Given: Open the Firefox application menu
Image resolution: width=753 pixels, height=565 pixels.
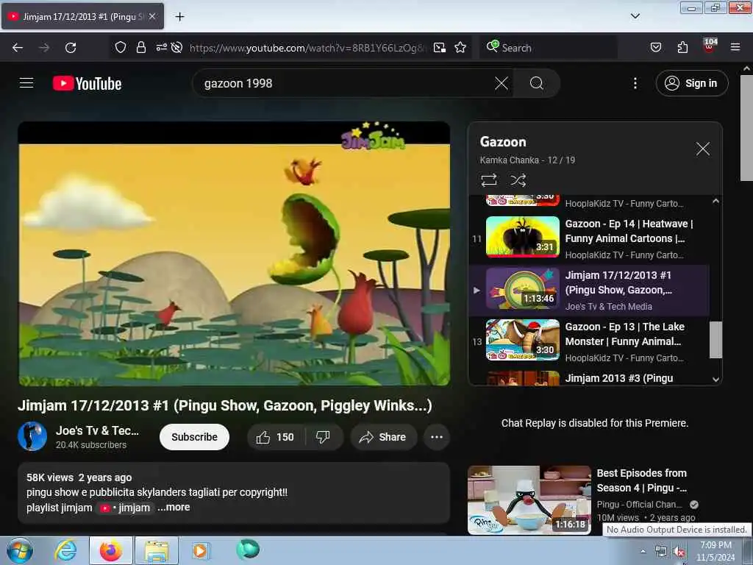Looking at the screenshot, I should click(x=735, y=47).
